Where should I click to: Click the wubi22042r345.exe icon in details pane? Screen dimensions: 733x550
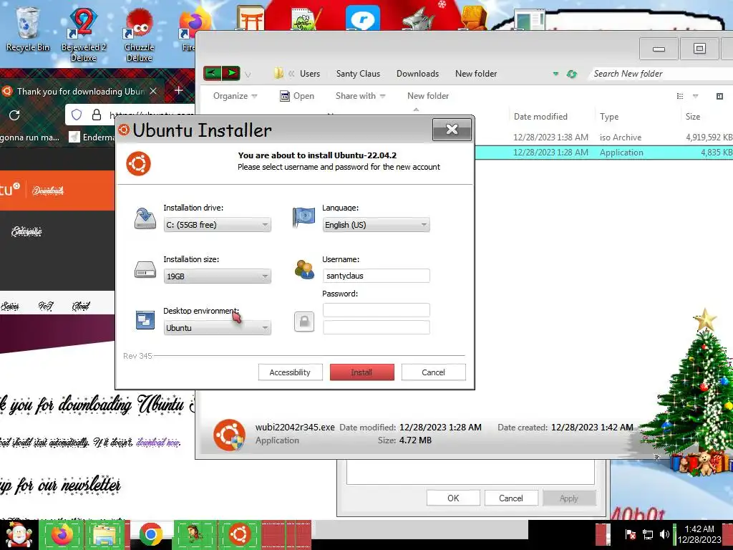(x=229, y=435)
